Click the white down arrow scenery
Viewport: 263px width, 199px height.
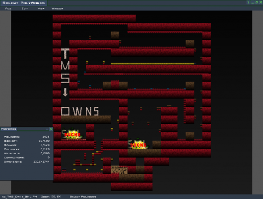point(65,92)
